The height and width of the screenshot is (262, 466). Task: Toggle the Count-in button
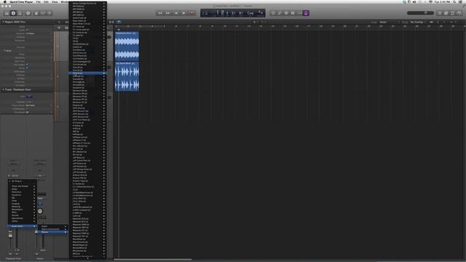point(299,13)
